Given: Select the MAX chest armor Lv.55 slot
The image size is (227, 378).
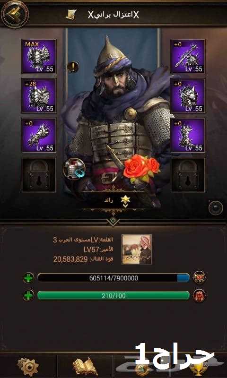Looking at the screenshot, I should click(x=39, y=56).
